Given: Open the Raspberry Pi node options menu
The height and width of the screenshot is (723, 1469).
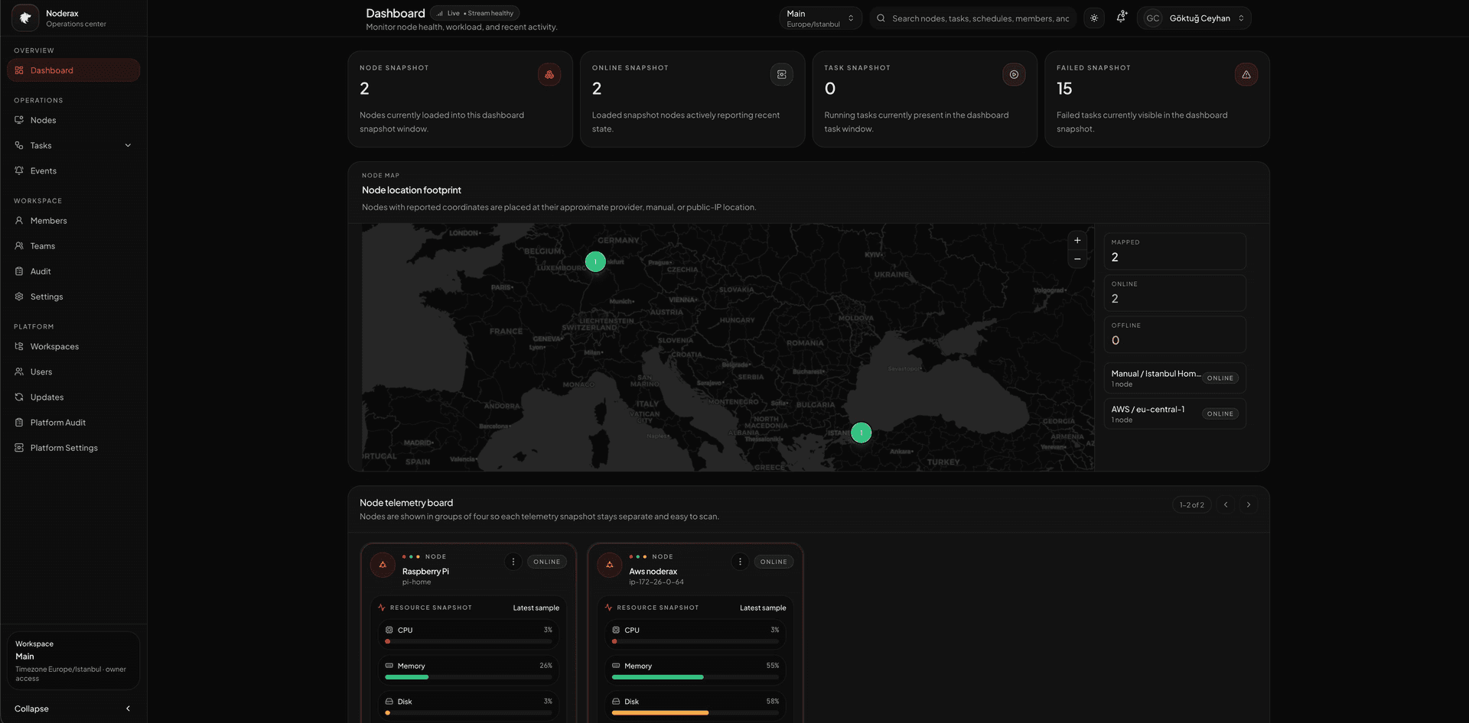Looking at the screenshot, I should [513, 562].
